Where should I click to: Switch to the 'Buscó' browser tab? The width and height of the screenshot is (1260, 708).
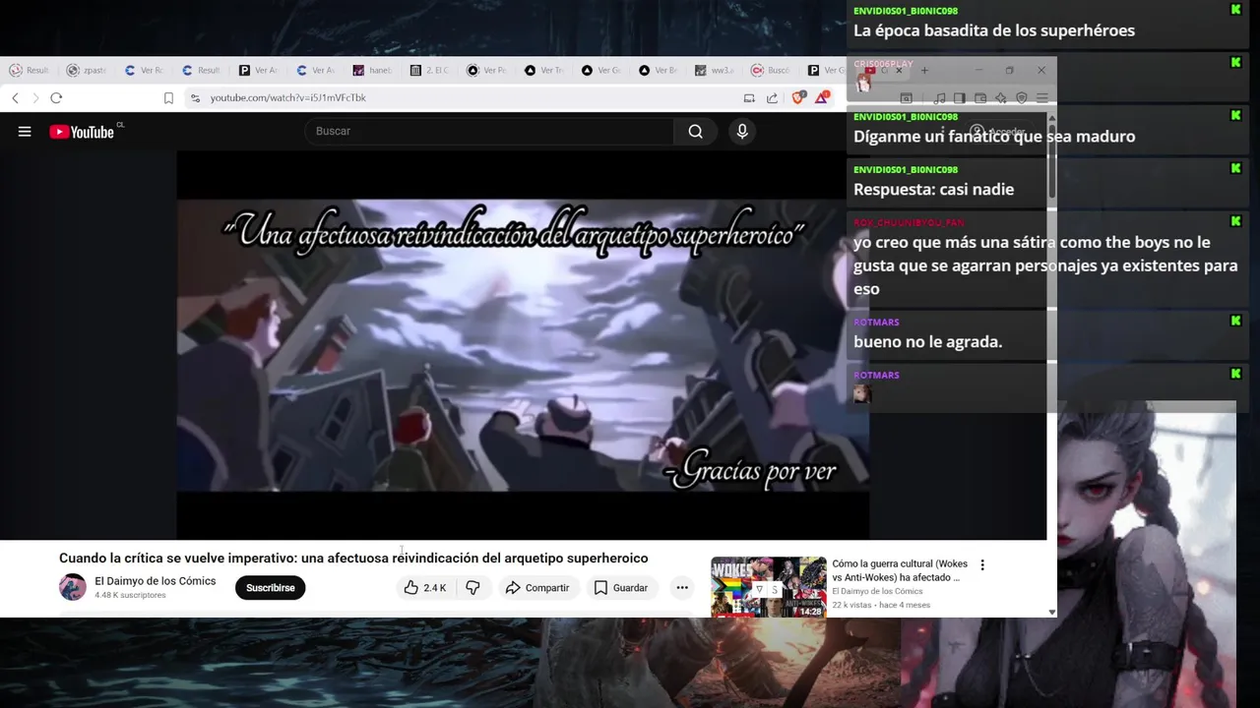point(773,71)
